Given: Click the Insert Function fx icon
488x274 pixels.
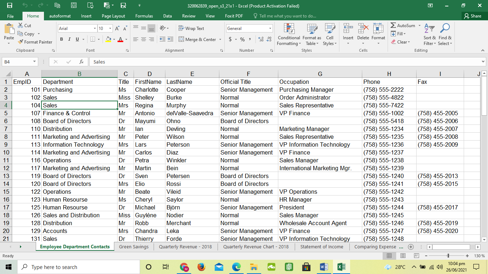Looking at the screenshot, I should pos(81,62).
